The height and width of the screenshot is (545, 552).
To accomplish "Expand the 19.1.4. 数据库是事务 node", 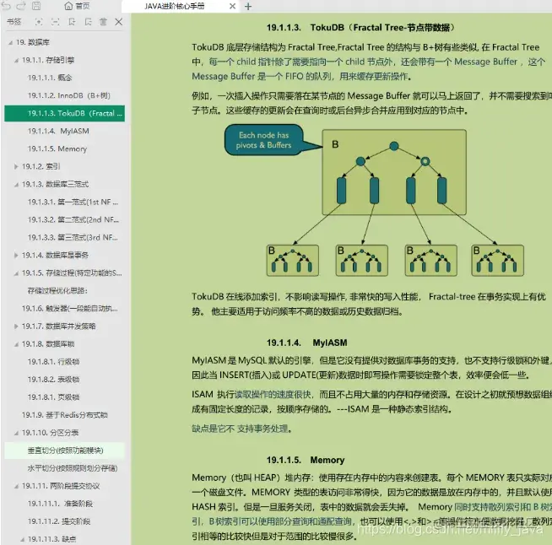I will tap(16, 255).
